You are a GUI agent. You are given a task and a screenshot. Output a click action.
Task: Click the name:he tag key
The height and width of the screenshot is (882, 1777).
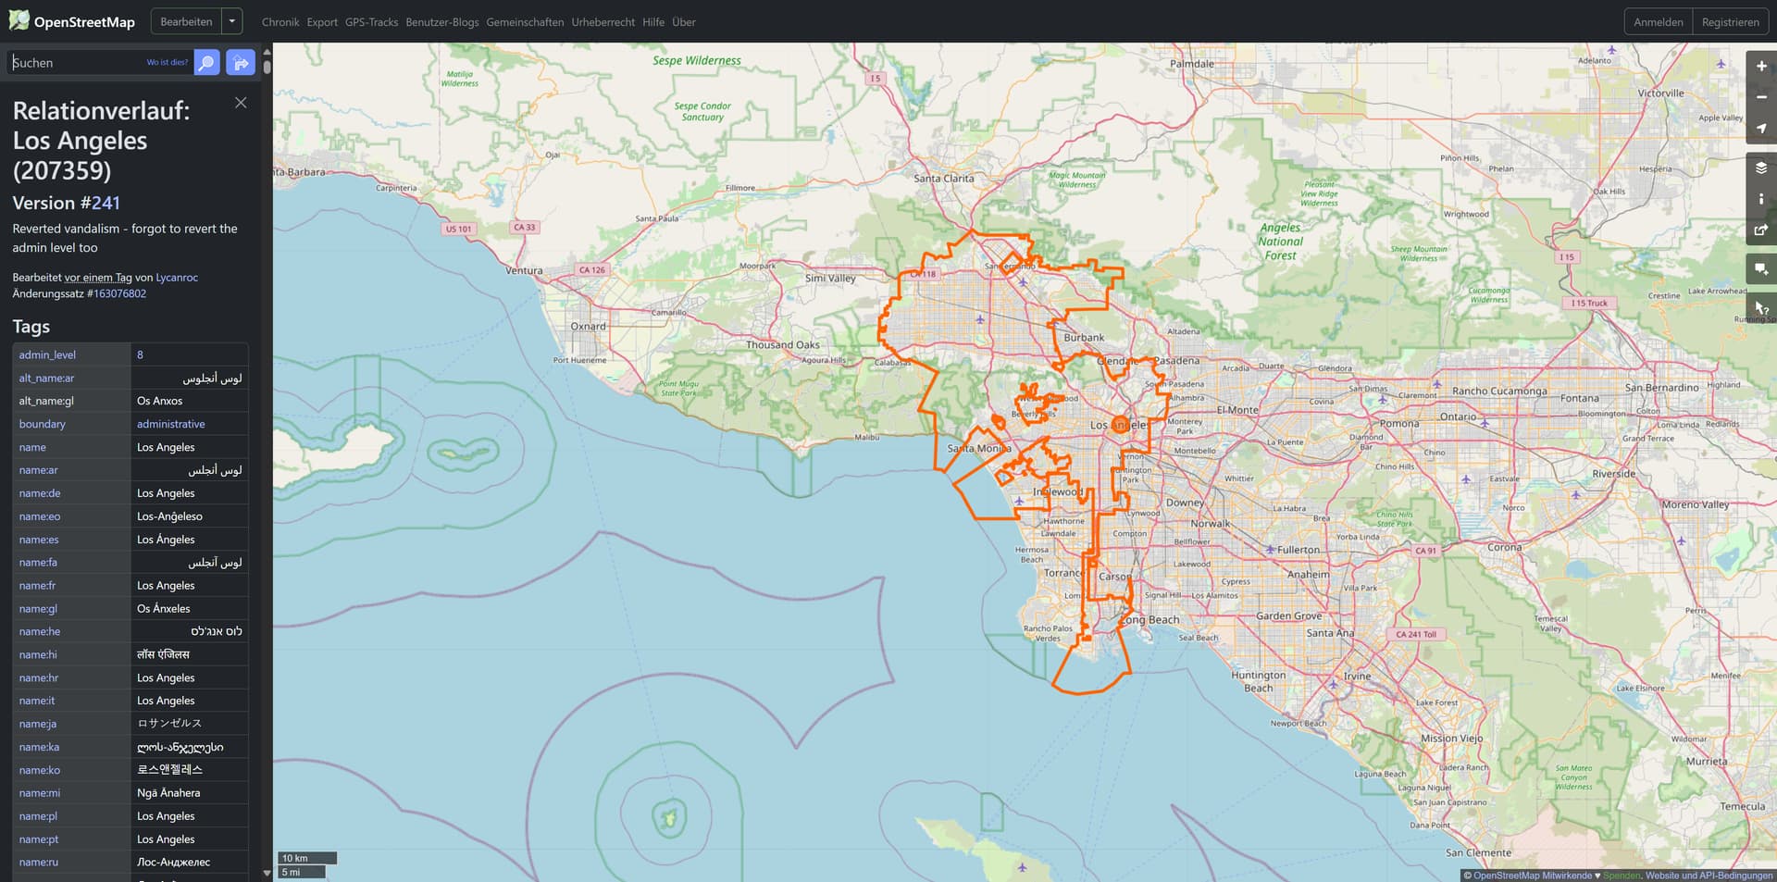[40, 632]
